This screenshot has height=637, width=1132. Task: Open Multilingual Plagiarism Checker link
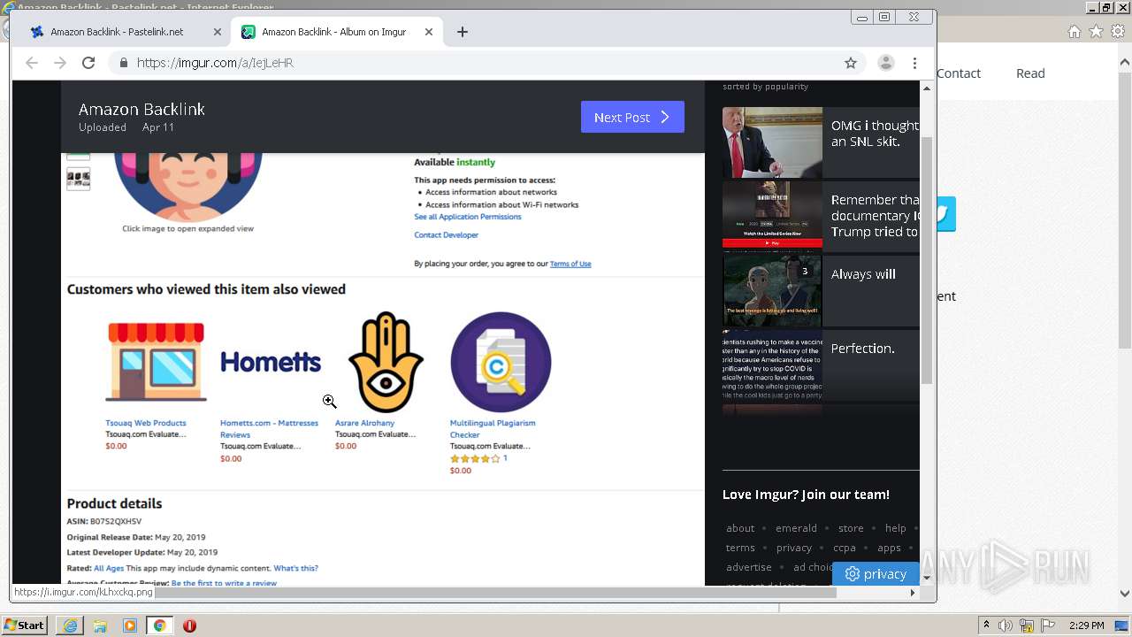(493, 429)
